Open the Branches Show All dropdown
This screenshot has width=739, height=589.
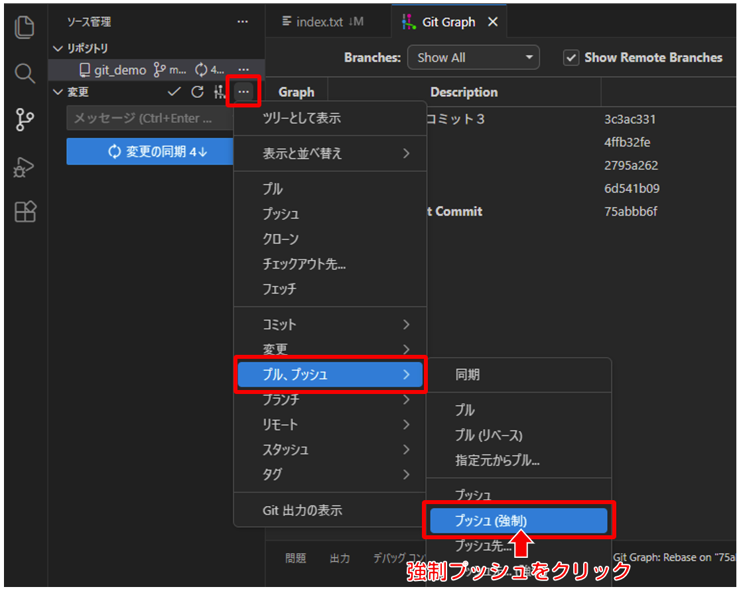click(x=474, y=58)
